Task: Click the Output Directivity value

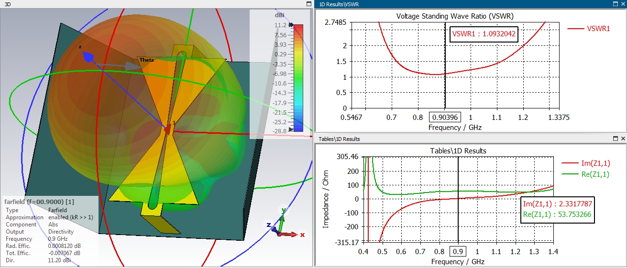Action: (x=61, y=232)
